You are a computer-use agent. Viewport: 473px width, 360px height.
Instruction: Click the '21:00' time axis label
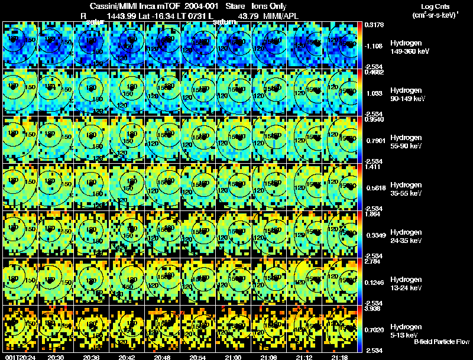233,358
